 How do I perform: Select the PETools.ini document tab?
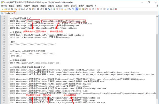tap(8, 13)
